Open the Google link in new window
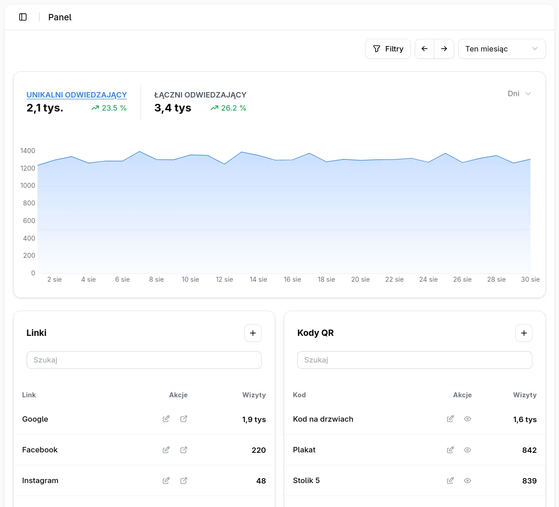559x507 pixels. coord(184,419)
